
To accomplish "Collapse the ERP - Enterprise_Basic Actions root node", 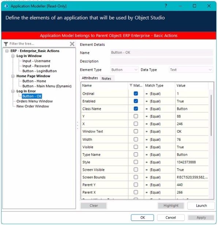I will 7,51.
